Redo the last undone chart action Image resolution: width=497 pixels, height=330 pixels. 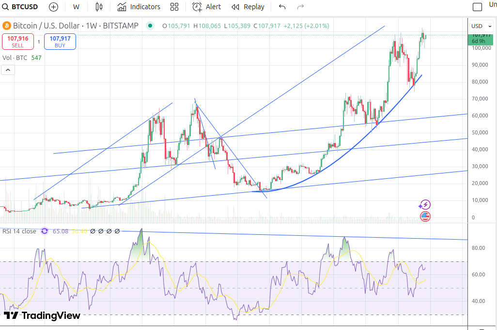tap(300, 7)
